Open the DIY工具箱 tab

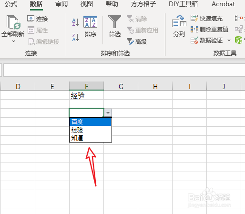click(x=184, y=4)
